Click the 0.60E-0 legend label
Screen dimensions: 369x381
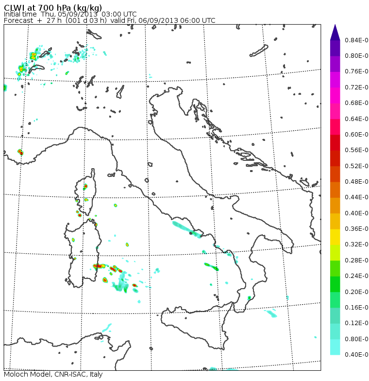click(356, 134)
